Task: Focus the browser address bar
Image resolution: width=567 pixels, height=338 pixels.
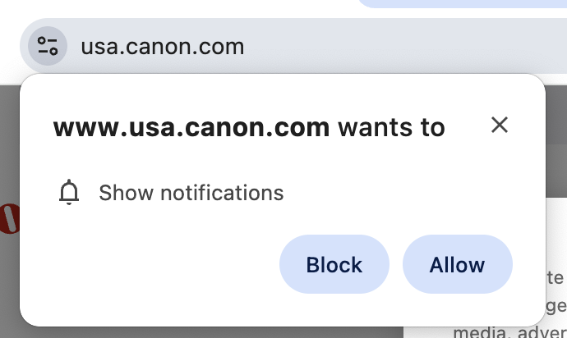Action: click(329, 47)
